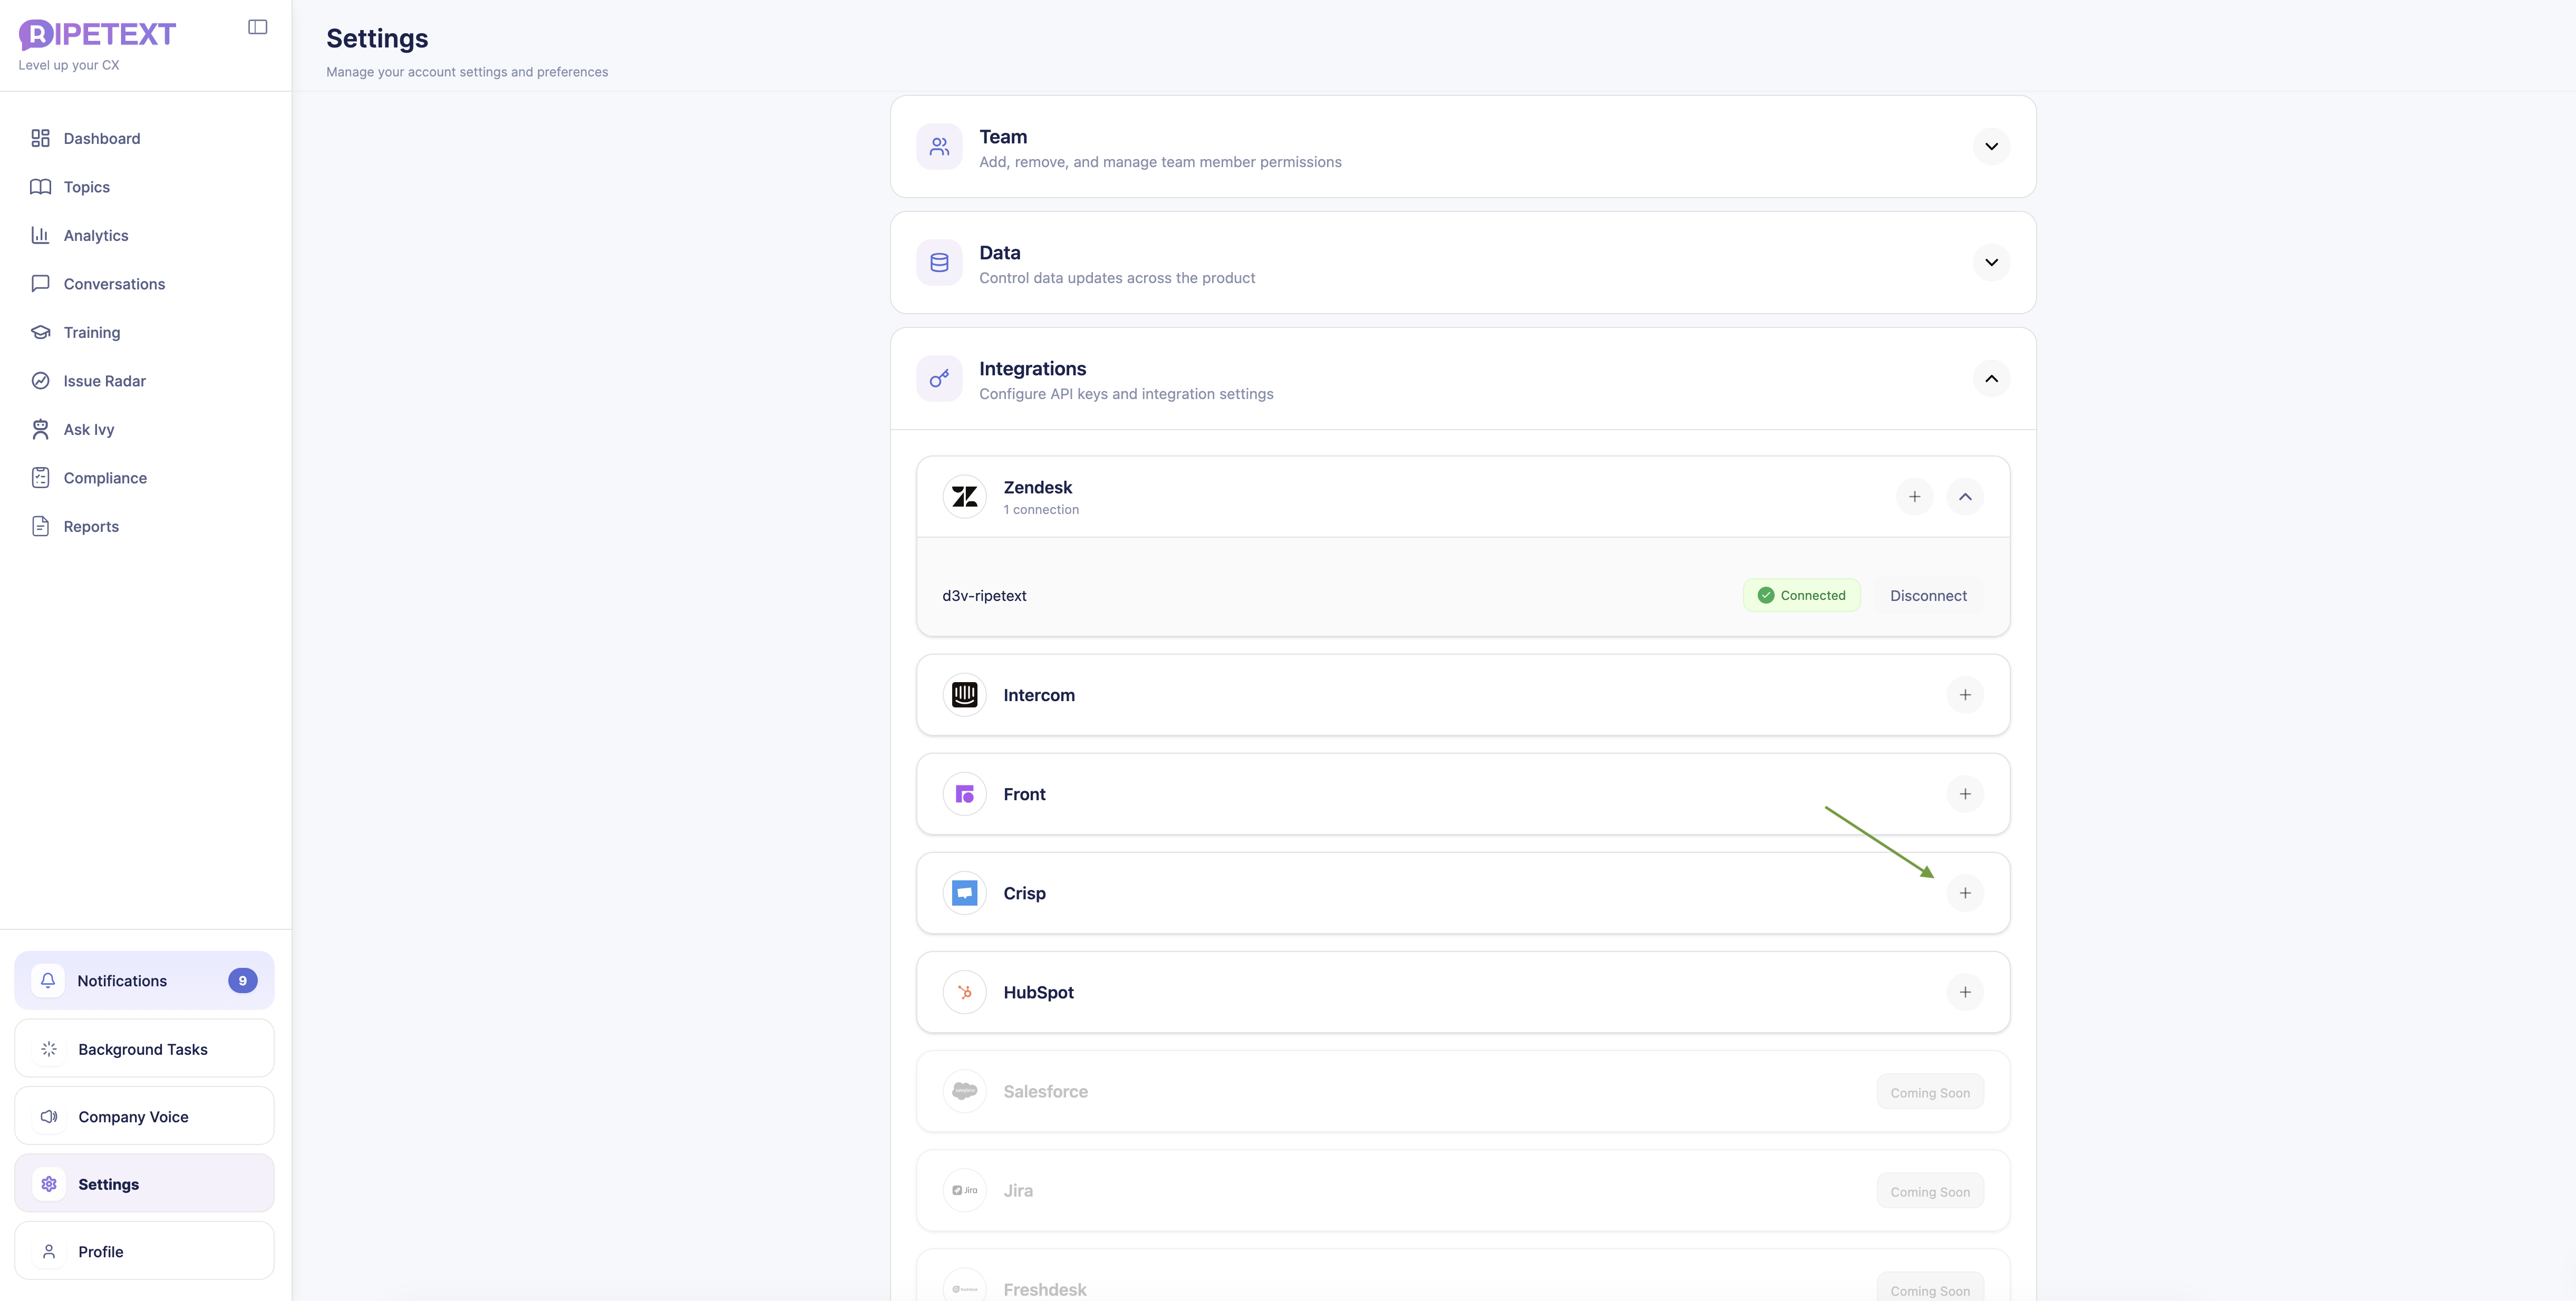Screen dimensions: 2576x1301
Task: Collapse the sidebar panel icon
Action: click(258, 27)
